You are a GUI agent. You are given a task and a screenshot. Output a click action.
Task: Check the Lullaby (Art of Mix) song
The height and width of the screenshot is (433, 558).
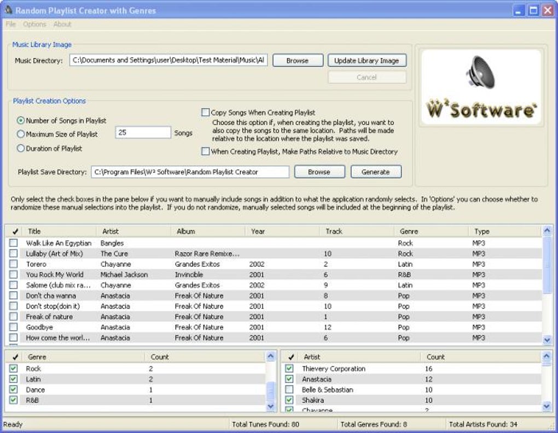14,253
